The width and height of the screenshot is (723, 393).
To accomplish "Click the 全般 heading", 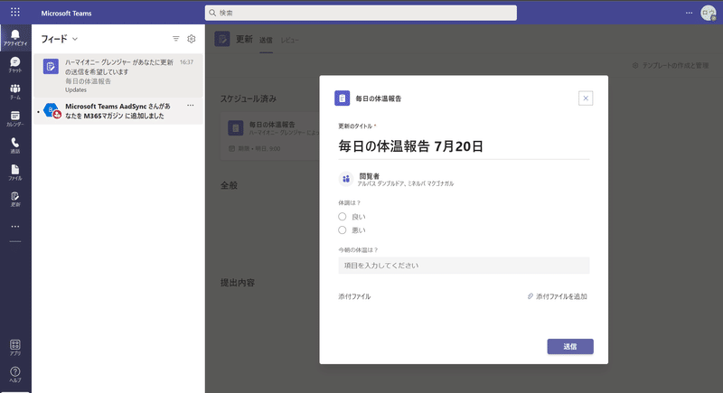I will [x=229, y=185].
